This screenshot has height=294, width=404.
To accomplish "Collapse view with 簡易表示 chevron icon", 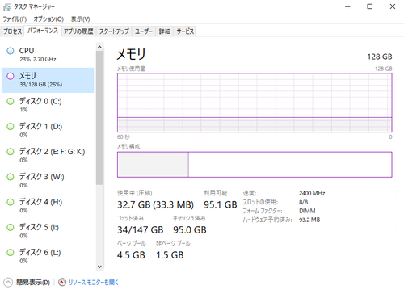I will (x=8, y=282).
